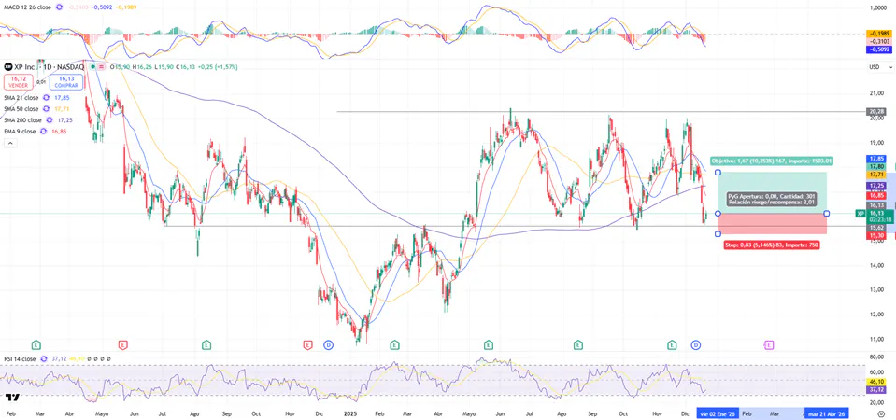The height and width of the screenshot is (420, 896).
Task: Select the SMA 200 close legend entry
Action: [22, 120]
